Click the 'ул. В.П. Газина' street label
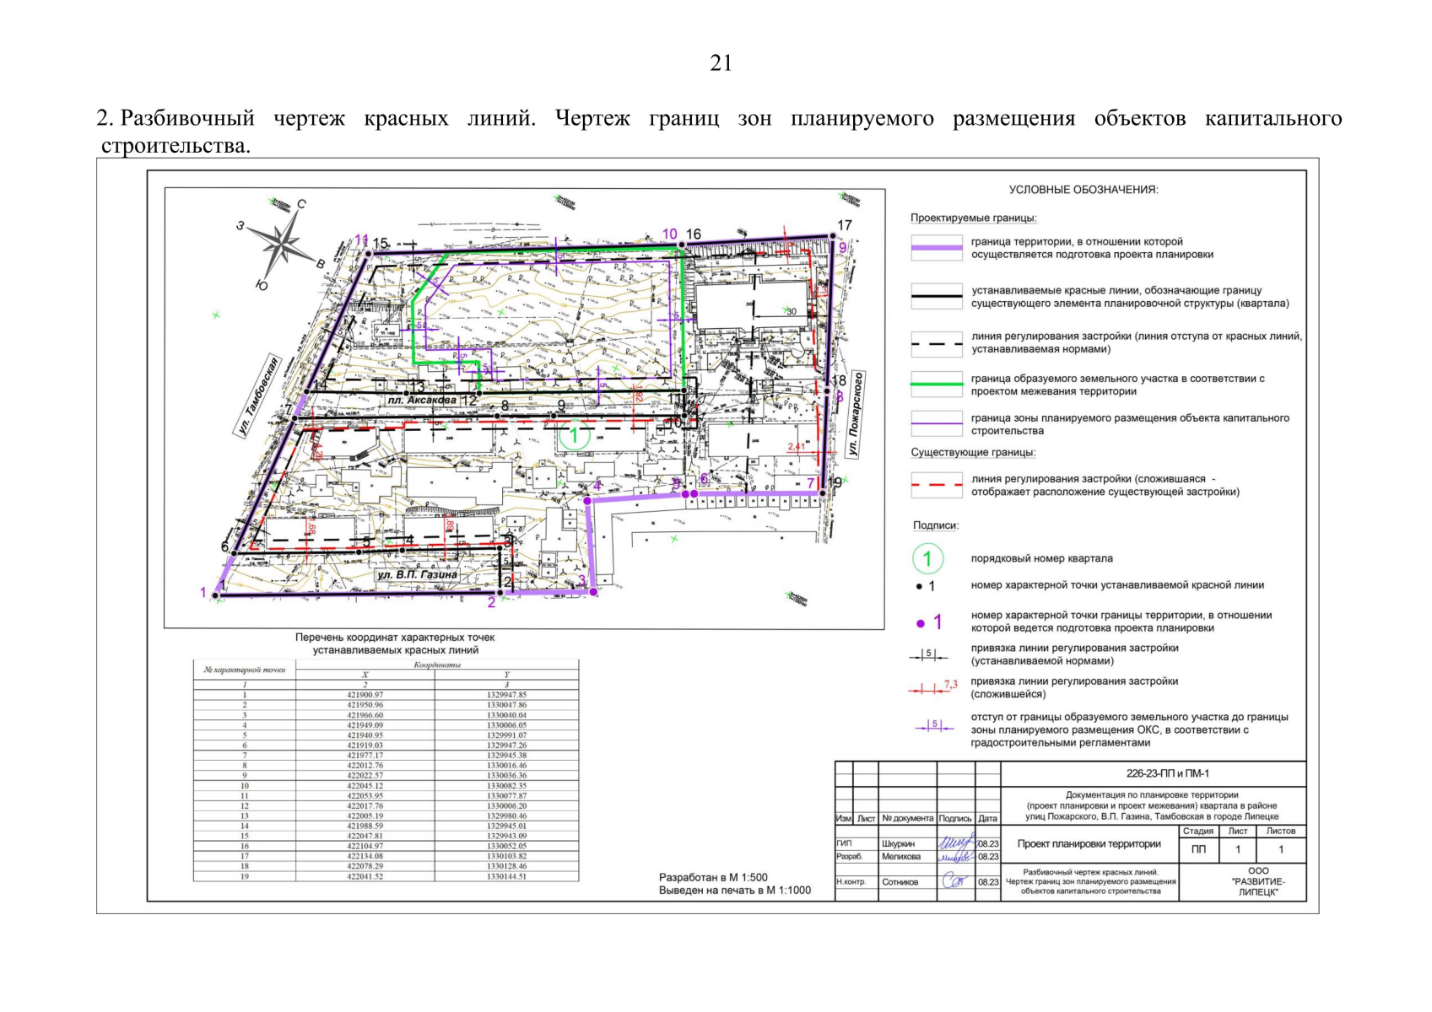Image resolution: width=1432 pixels, height=1012 pixels. [x=417, y=575]
